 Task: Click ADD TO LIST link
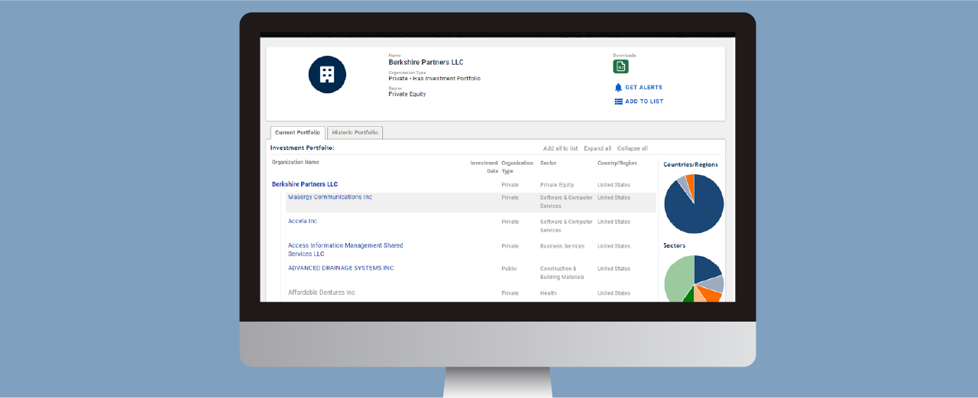644,101
